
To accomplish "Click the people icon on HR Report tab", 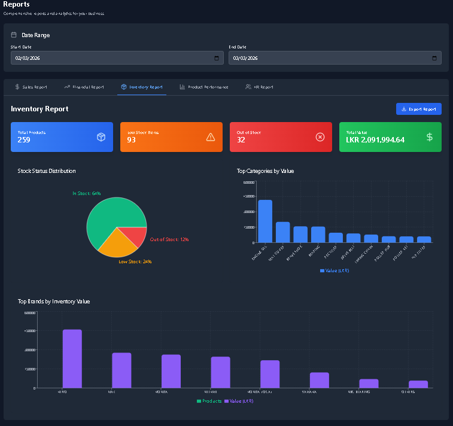I will coord(248,87).
